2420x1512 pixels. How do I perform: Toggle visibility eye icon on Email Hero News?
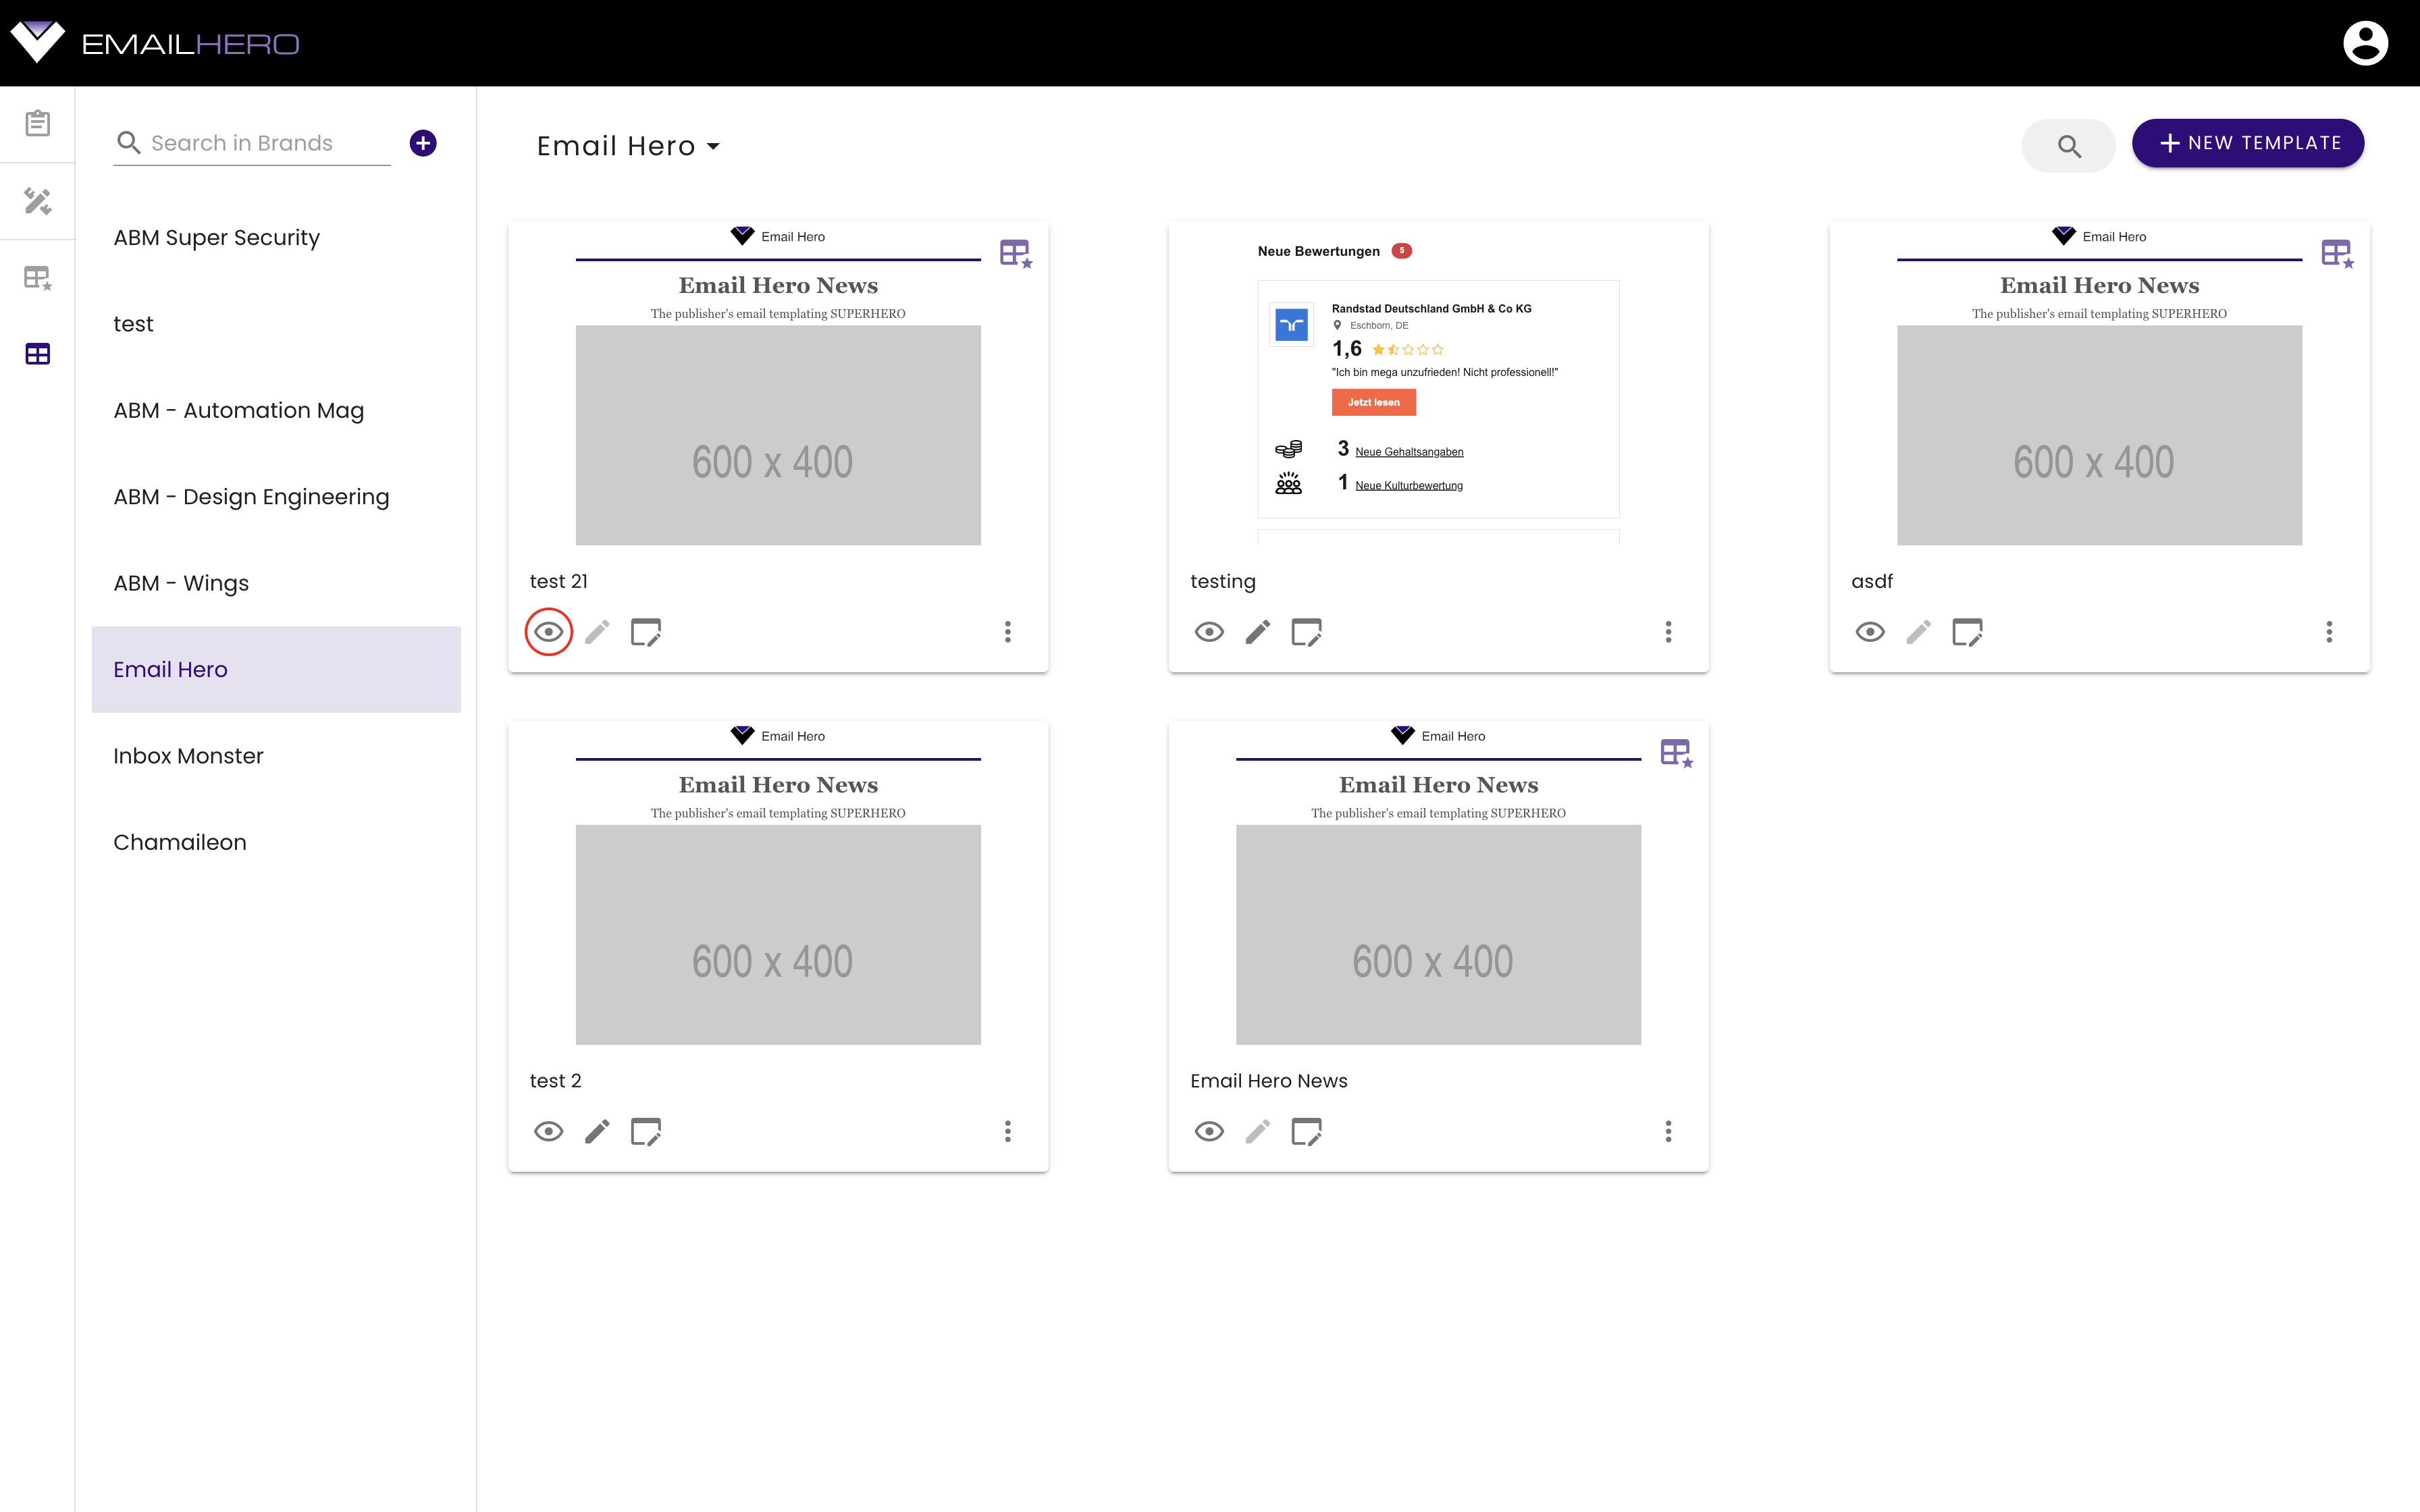(x=1209, y=1132)
